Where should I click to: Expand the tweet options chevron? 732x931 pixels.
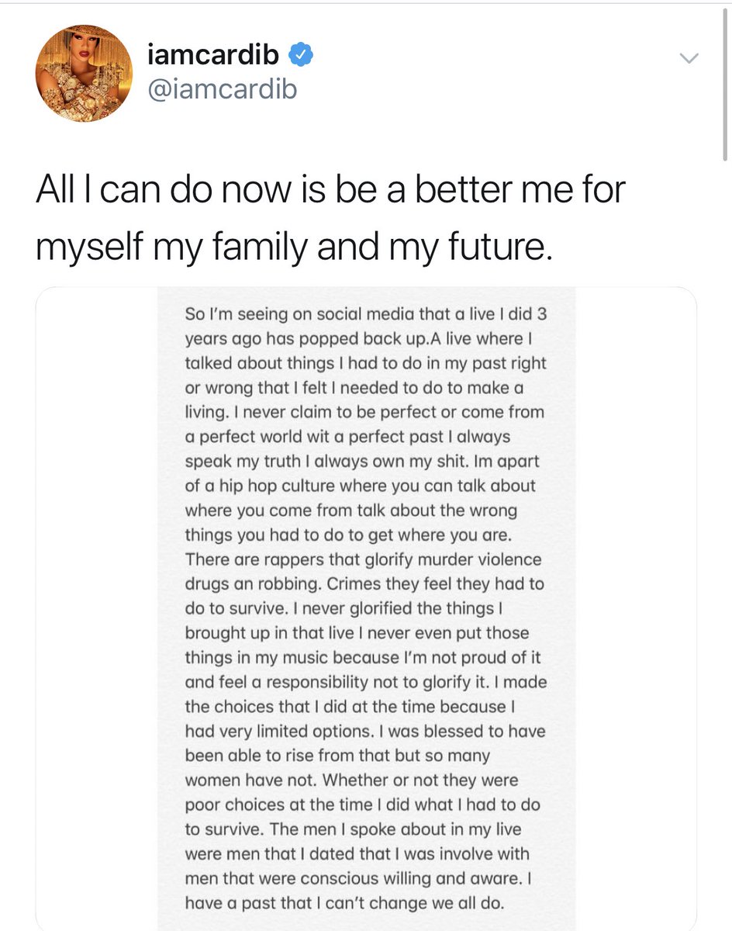pos(689,58)
